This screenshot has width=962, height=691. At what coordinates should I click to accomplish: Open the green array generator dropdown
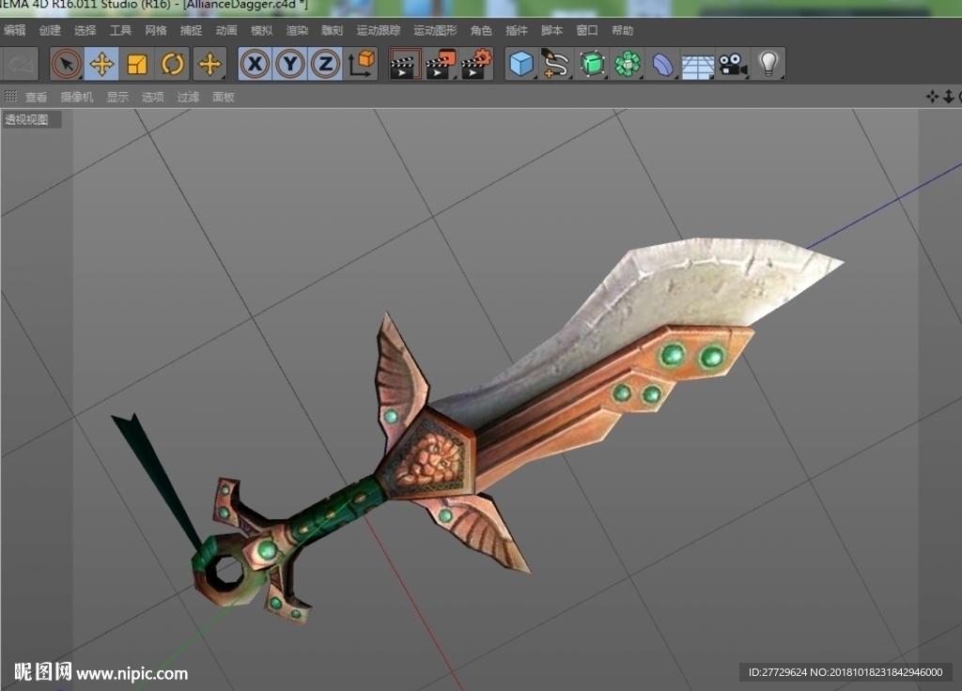(628, 64)
